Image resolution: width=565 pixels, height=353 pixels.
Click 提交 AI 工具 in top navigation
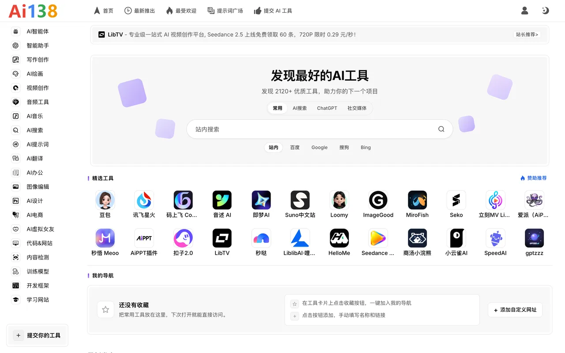tap(273, 11)
